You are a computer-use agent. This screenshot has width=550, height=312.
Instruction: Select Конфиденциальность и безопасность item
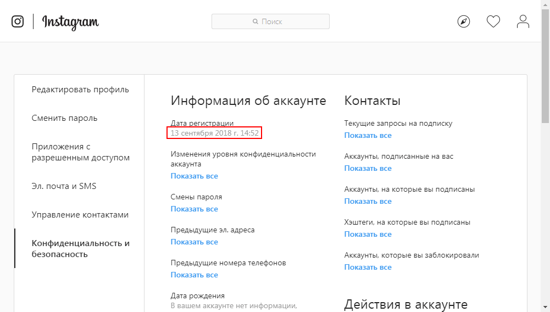click(x=81, y=248)
